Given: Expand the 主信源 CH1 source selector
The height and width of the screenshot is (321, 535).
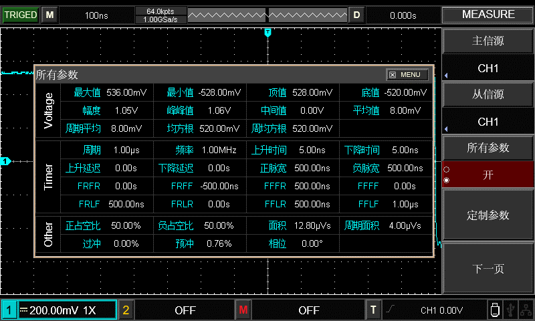Looking at the screenshot, I should tap(488, 68).
